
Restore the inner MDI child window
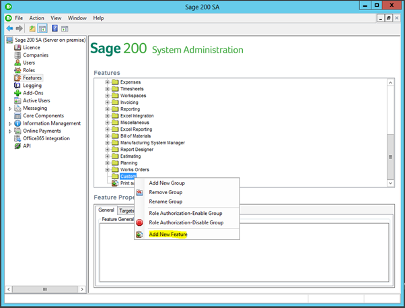[388, 18]
